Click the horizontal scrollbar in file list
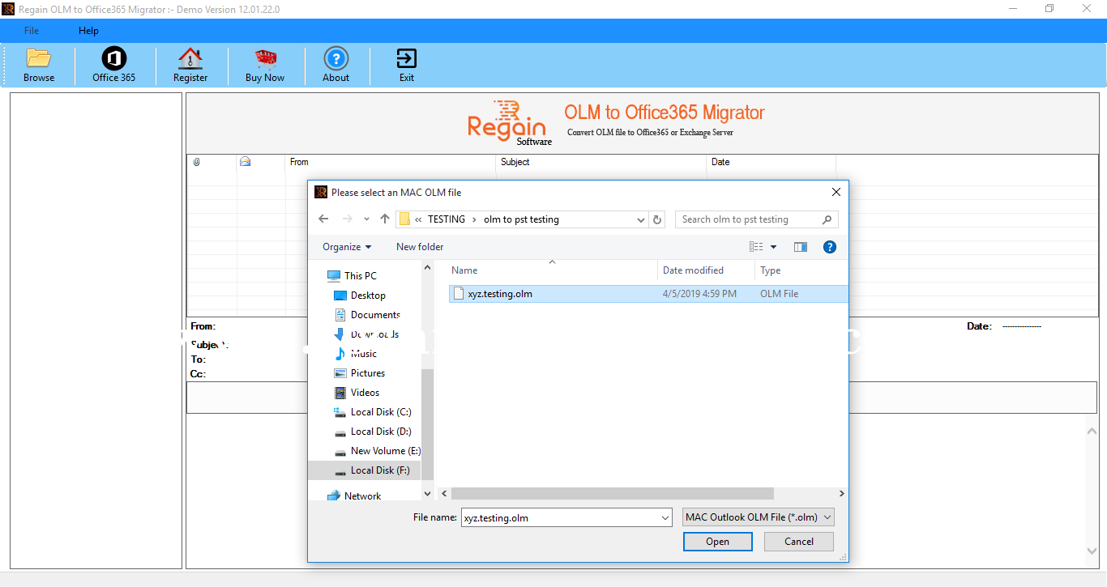The height and width of the screenshot is (587, 1107). pos(613,493)
